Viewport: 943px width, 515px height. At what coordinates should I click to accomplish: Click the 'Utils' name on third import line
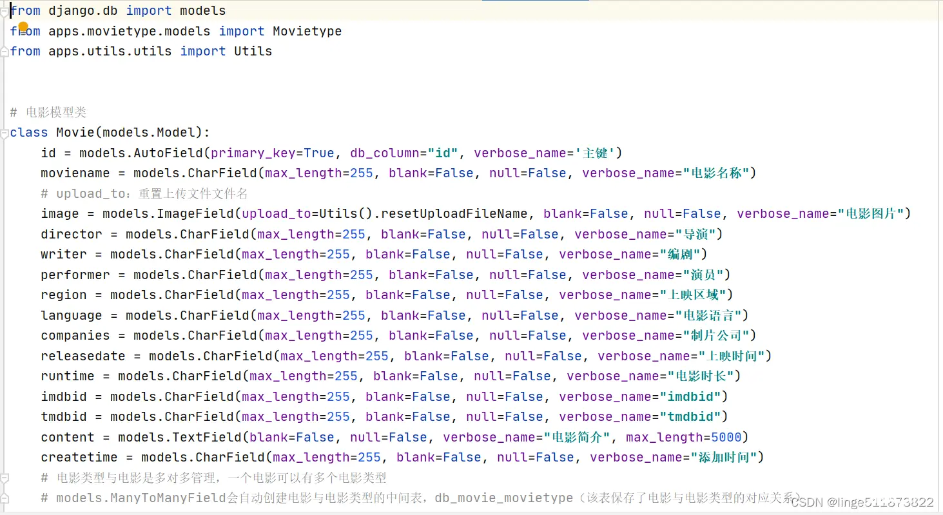(253, 52)
